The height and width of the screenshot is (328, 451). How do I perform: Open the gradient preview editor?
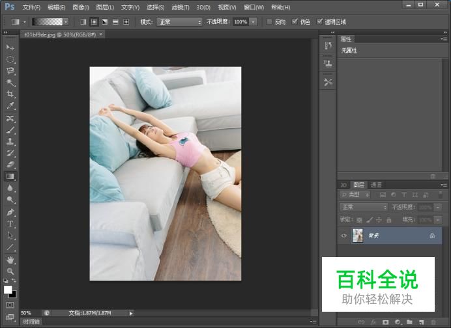48,22
